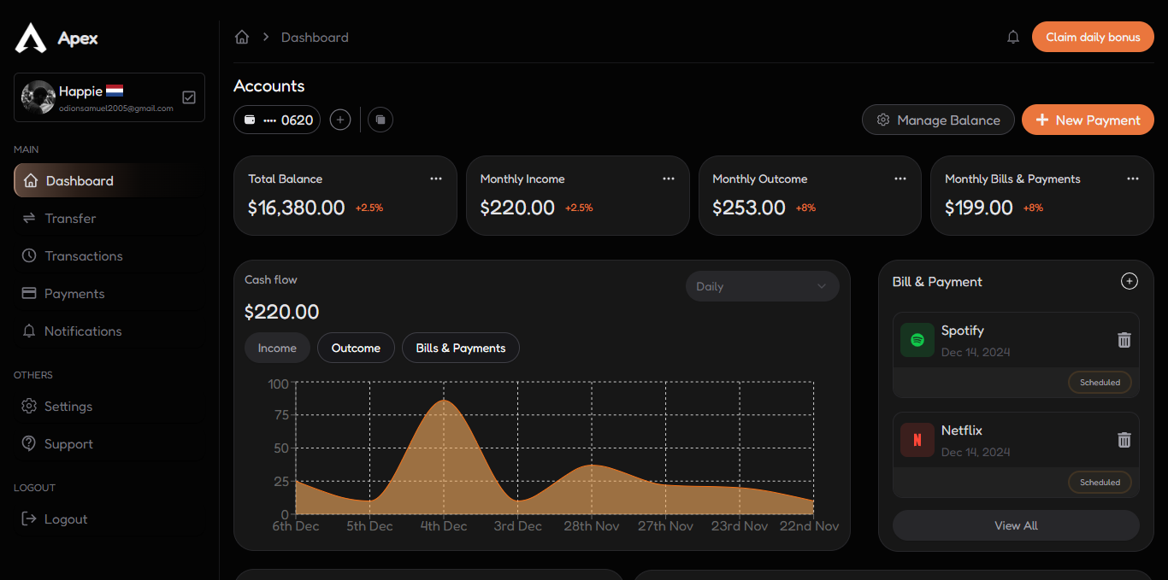Screen dimensions: 1168x580
Task: Open Total Balance card options menu
Action: pyautogui.click(x=436, y=179)
